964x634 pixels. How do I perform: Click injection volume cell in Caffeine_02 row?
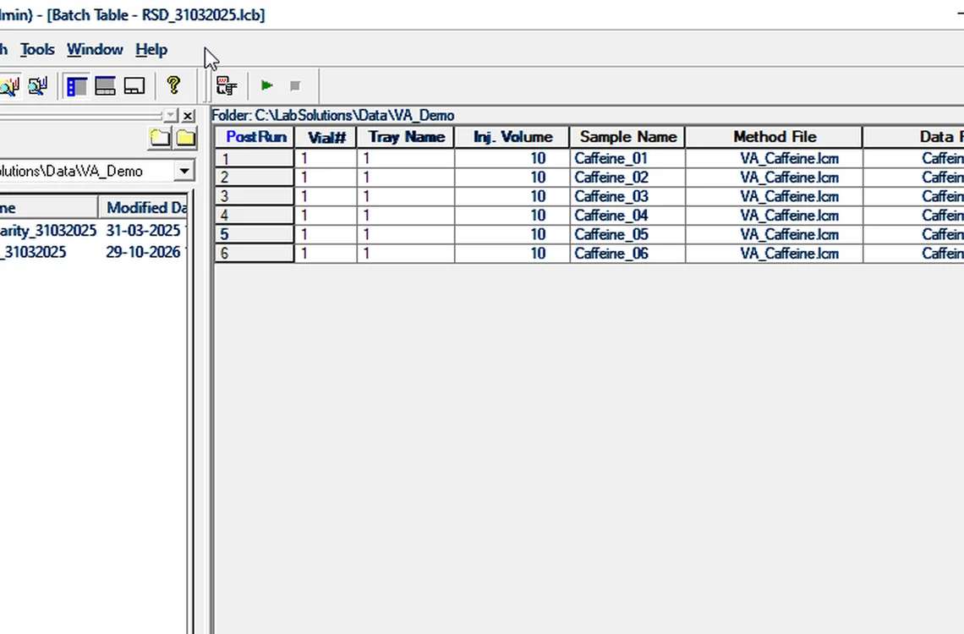click(512, 178)
